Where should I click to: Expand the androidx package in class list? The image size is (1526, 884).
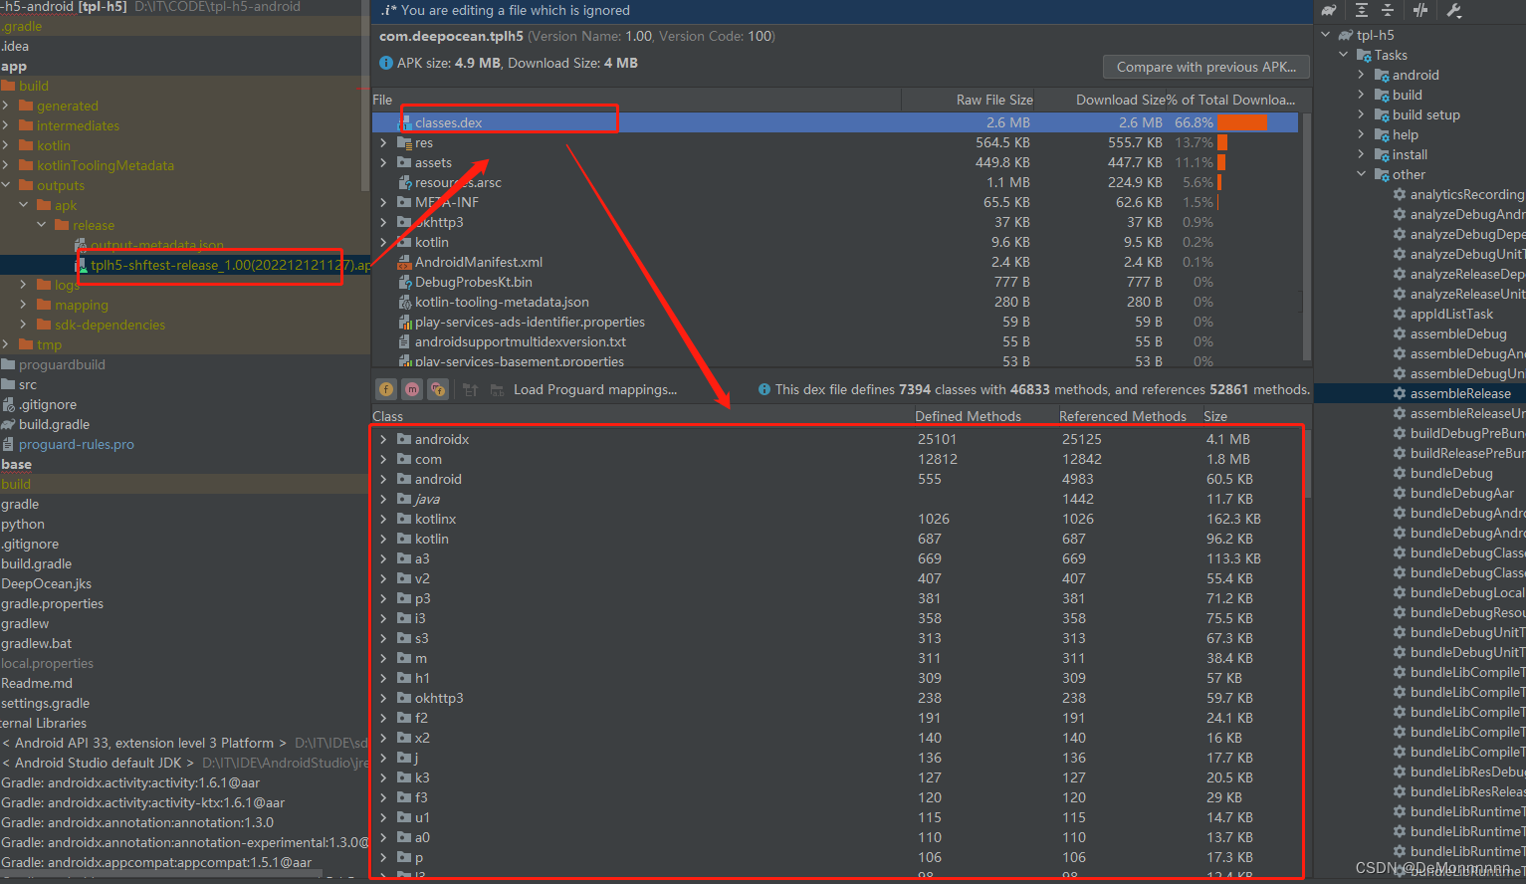tap(383, 439)
